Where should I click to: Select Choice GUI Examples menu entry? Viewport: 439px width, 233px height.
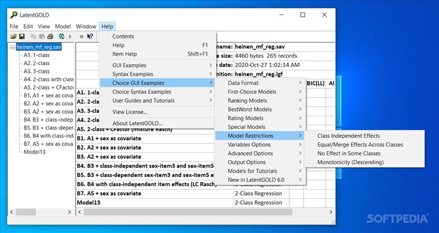[158, 83]
